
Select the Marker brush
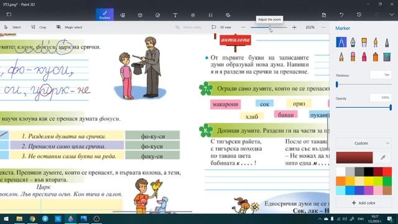341,42
